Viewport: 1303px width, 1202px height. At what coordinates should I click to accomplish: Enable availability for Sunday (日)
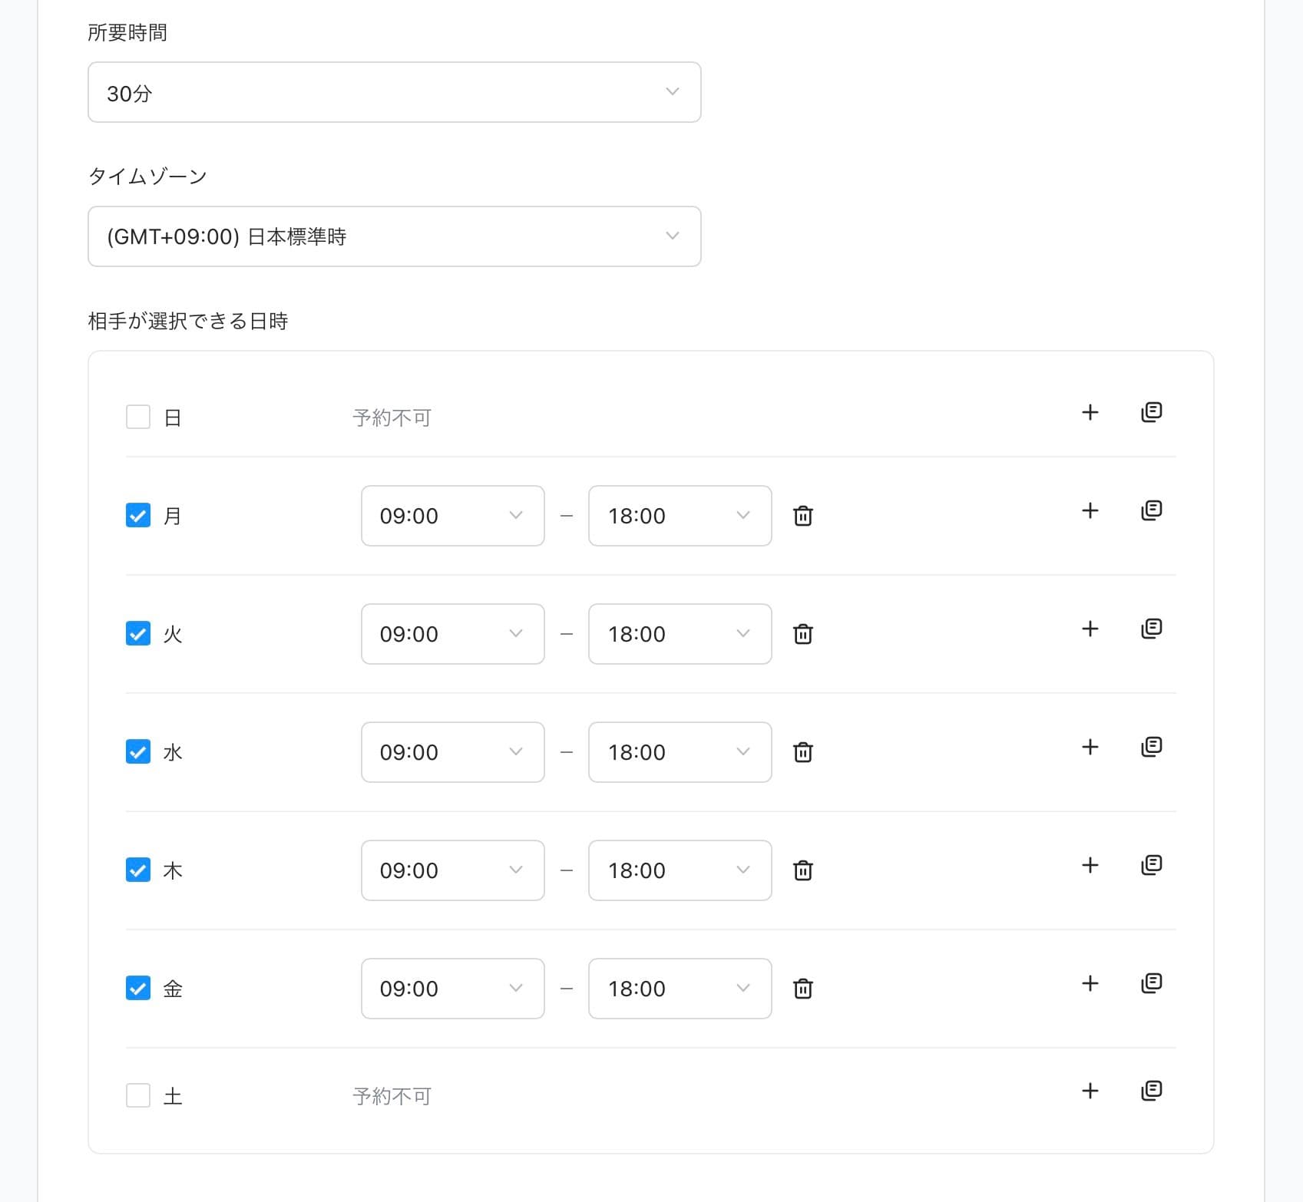[x=138, y=417]
